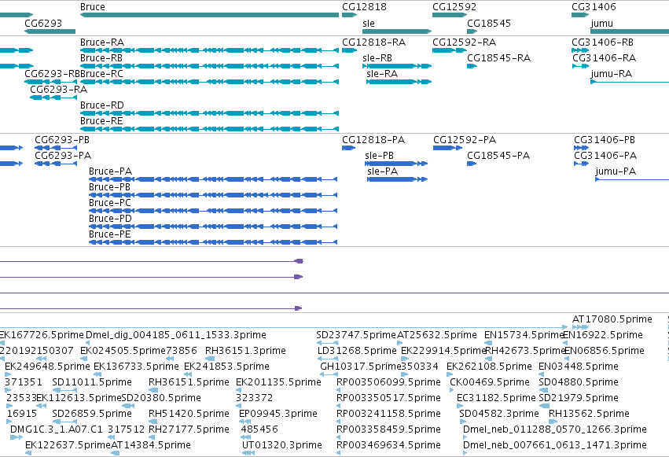Click the jumu gene label
669x457 pixels.
pos(602,23)
